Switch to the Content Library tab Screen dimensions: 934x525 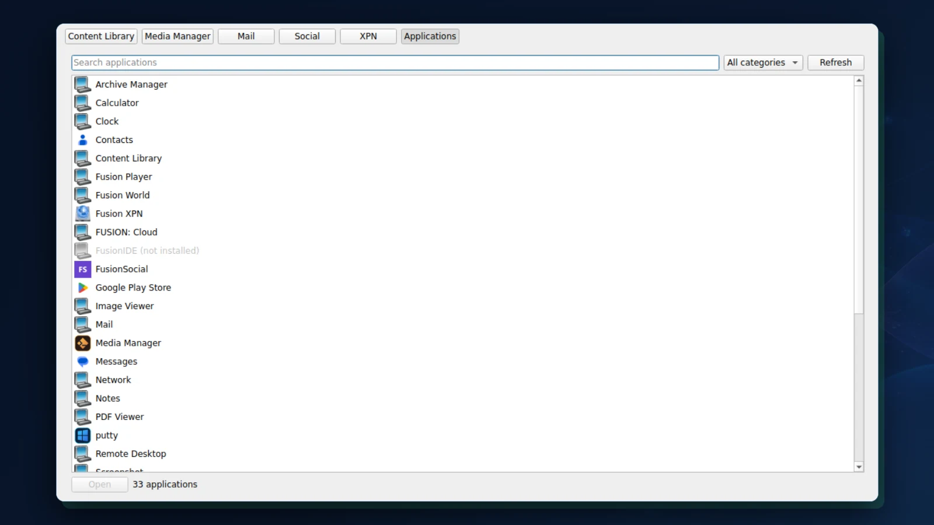pos(101,36)
